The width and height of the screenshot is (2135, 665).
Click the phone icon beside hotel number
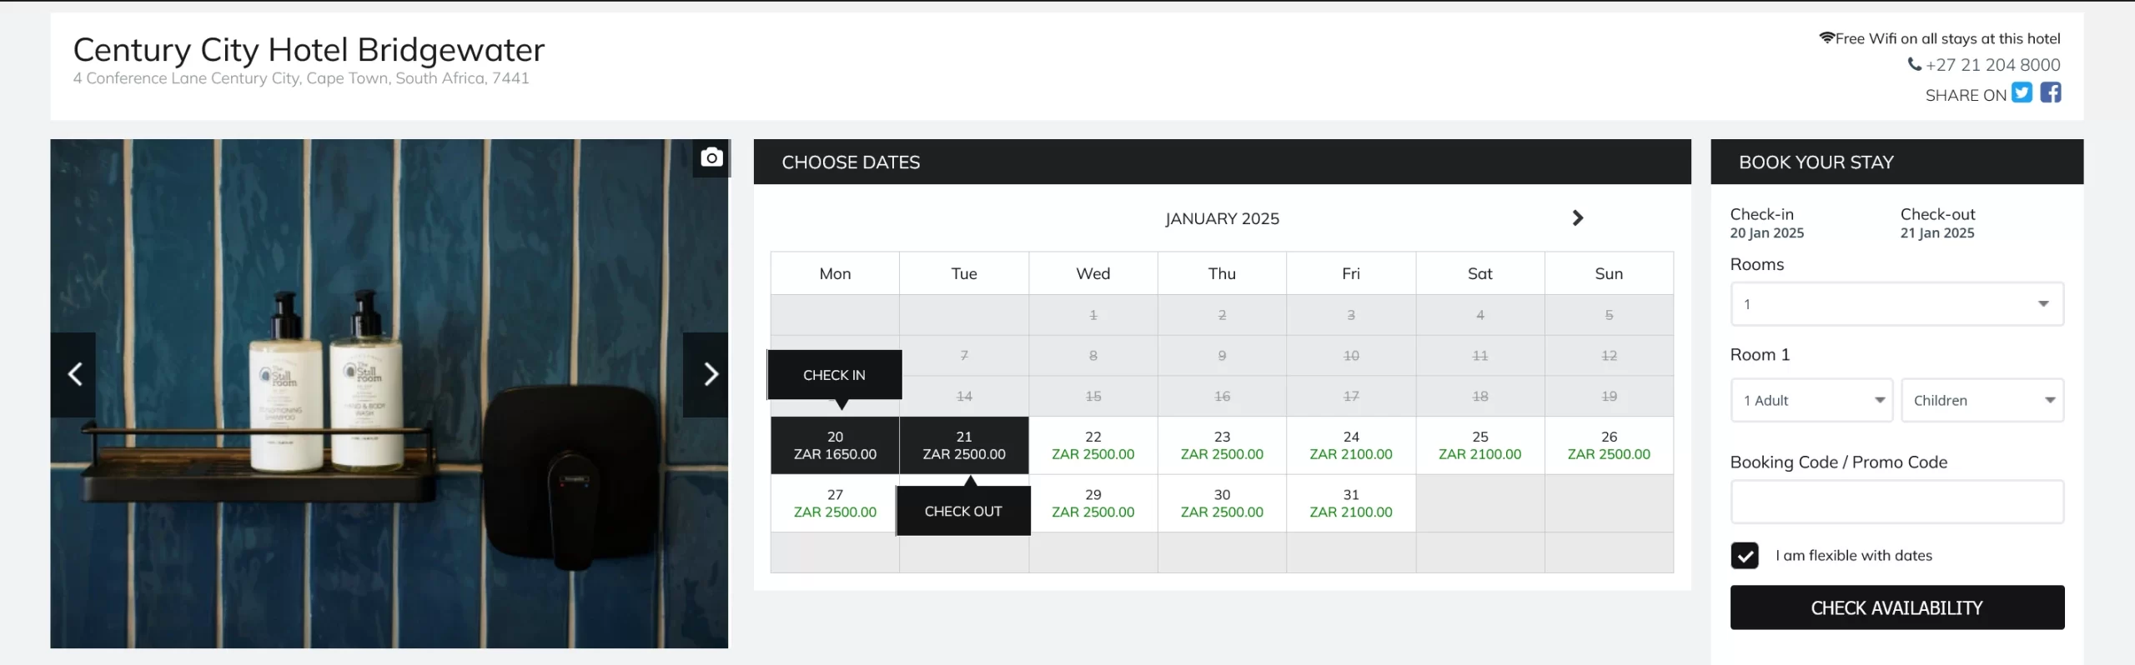1914,64
